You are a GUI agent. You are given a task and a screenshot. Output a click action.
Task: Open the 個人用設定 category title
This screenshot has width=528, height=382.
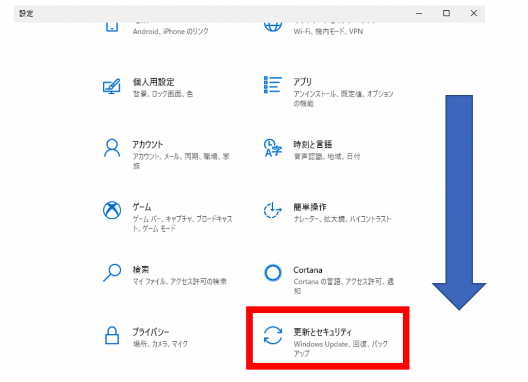(x=153, y=82)
